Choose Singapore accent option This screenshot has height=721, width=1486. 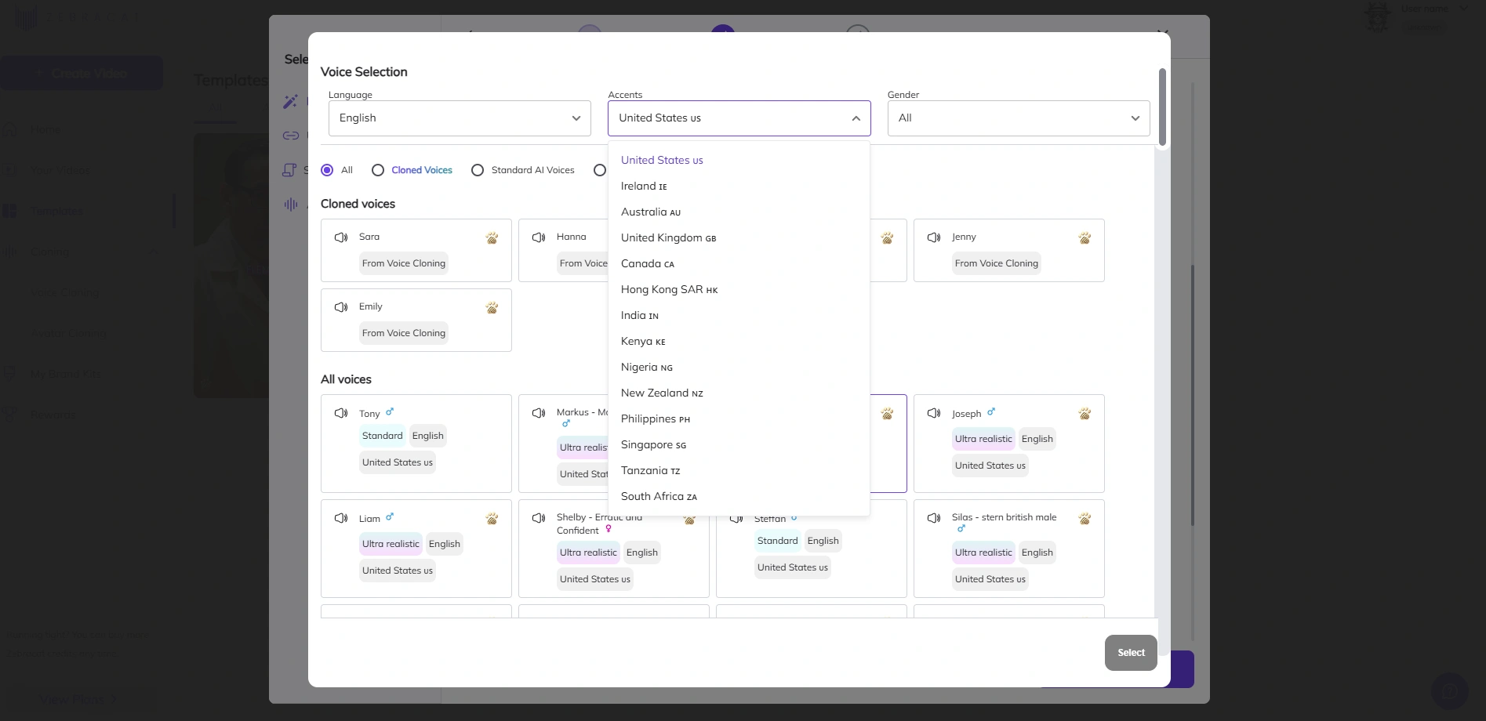pos(739,444)
